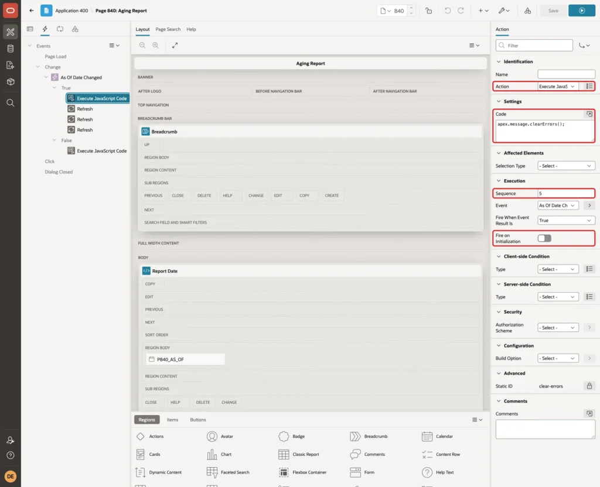Switch to the Page Search tab
Screen dimensions: 600x487
tap(168, 29)
